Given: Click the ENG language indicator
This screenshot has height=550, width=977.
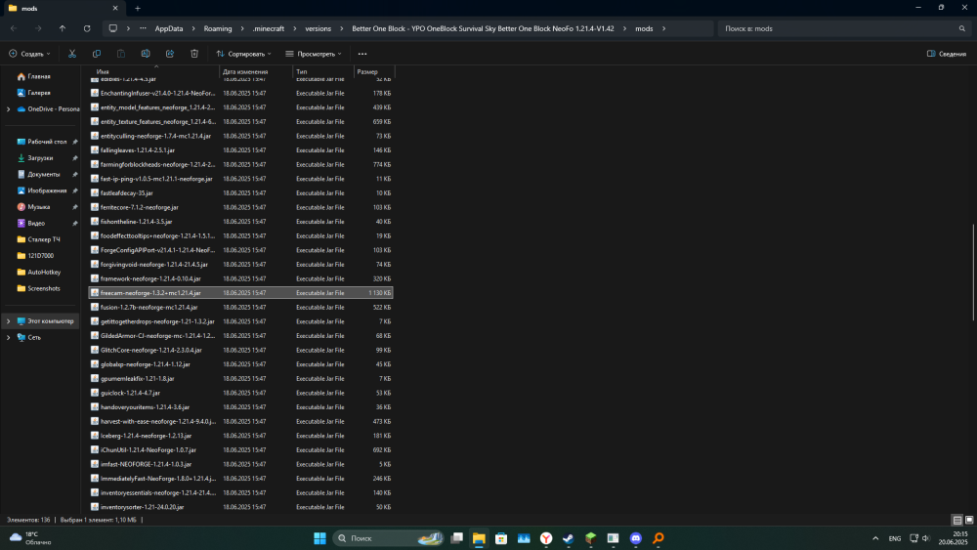Looking at the screenshot, I should 895,538.
